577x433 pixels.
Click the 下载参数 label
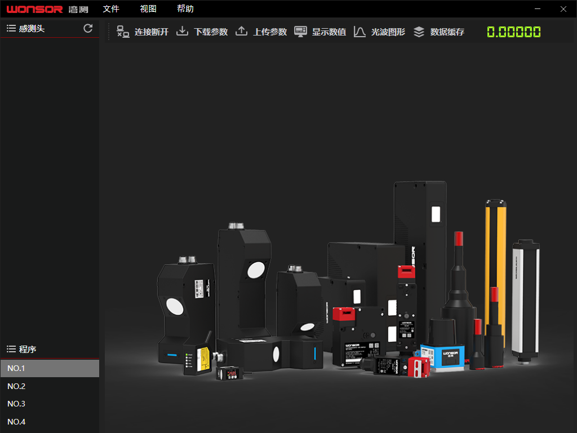coord(211,32)
